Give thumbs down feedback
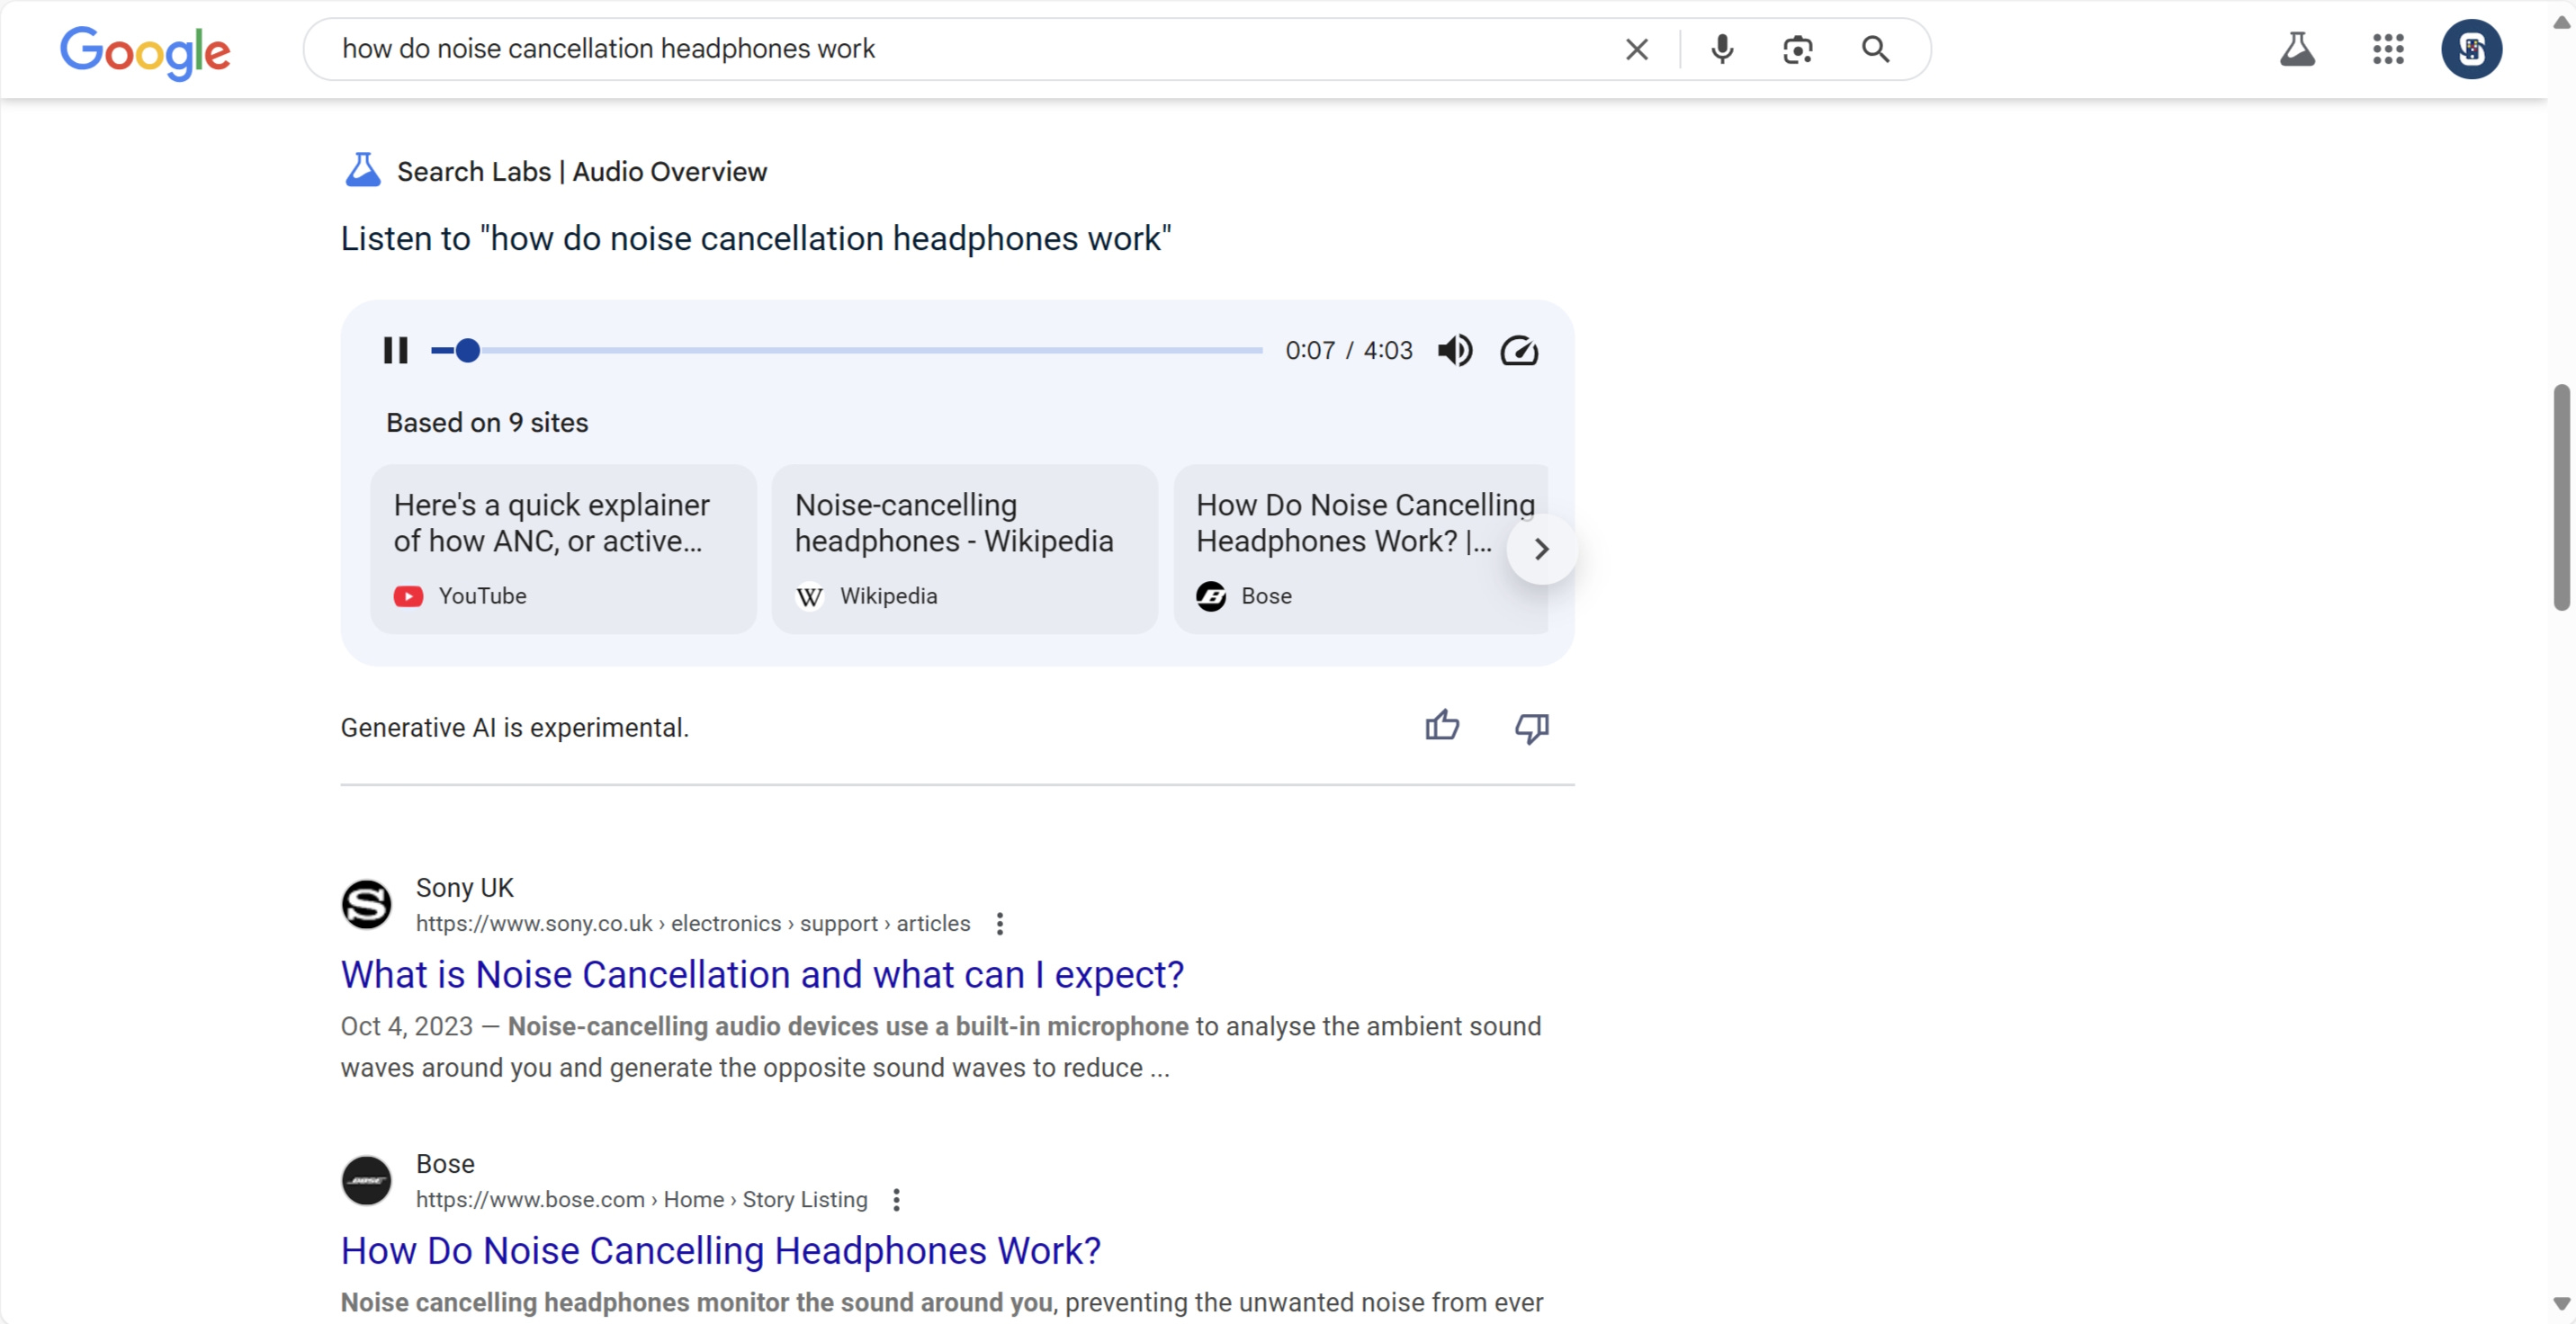The width and height of the screenshot is (2576, 1324). pos(1531,728)
